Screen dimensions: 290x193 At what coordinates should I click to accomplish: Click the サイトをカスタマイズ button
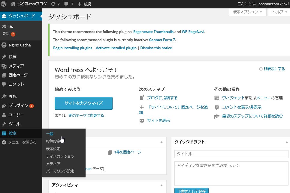pos(83,103)
